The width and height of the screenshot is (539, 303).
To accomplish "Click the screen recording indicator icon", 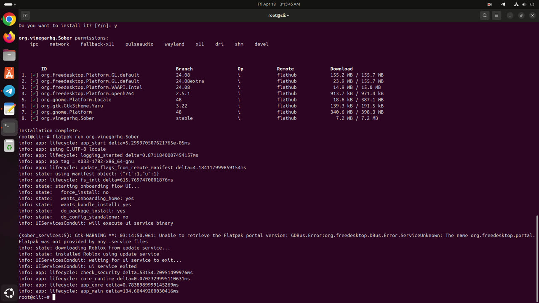I will point(490,4).
